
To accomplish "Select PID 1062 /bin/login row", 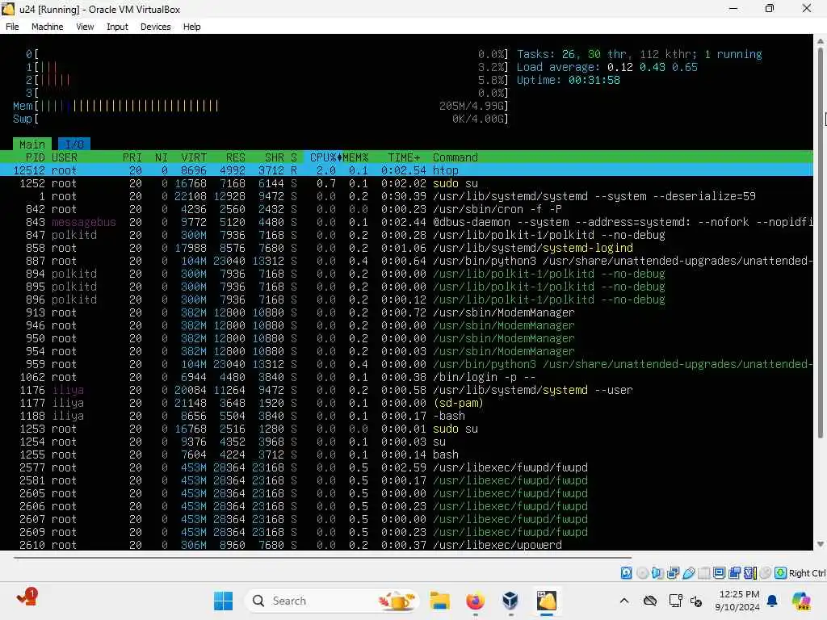I will [407, 377].
